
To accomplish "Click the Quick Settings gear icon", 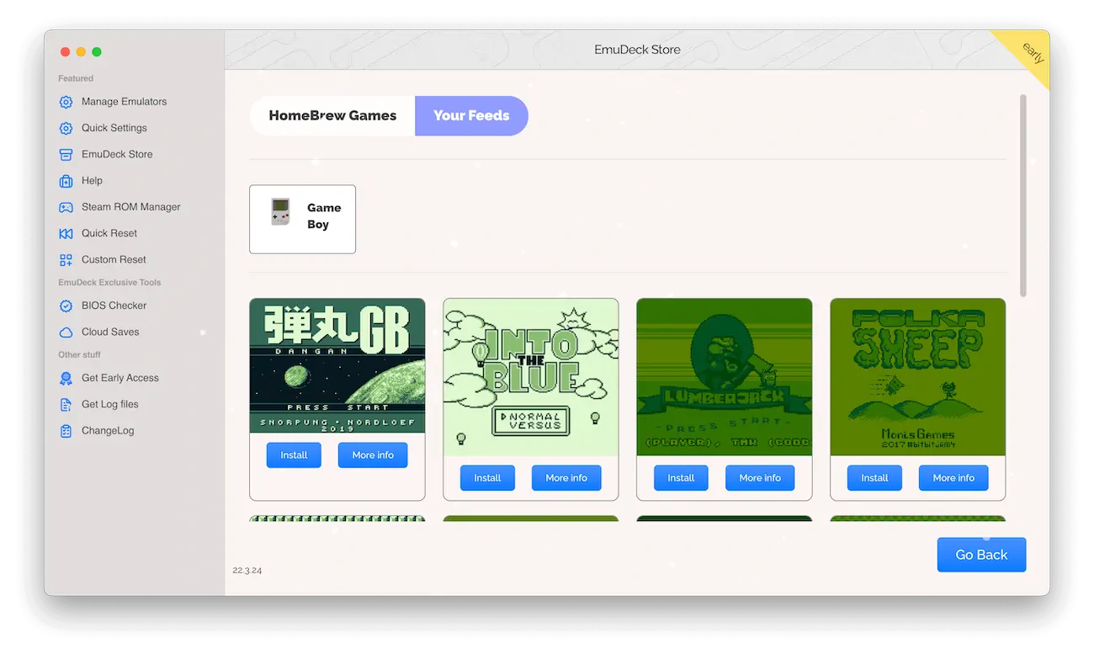I will pyautogui.click(x=66, y=128).
